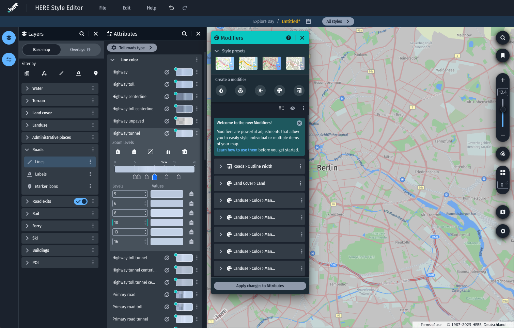Click the map bookmark icon
Image resolution: width=514 pixels, height=328 pixels.
click(x=502, y=55)
